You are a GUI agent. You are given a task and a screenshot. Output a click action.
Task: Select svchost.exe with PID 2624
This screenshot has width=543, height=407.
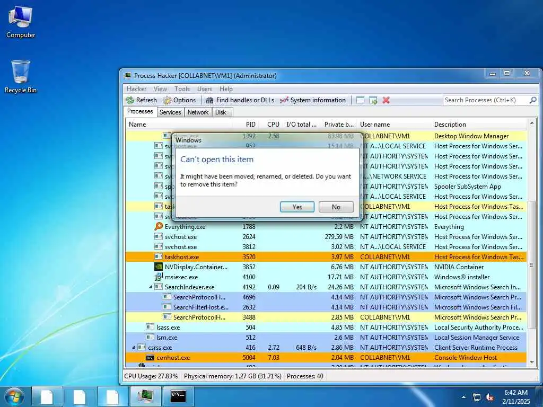(326, 237)
